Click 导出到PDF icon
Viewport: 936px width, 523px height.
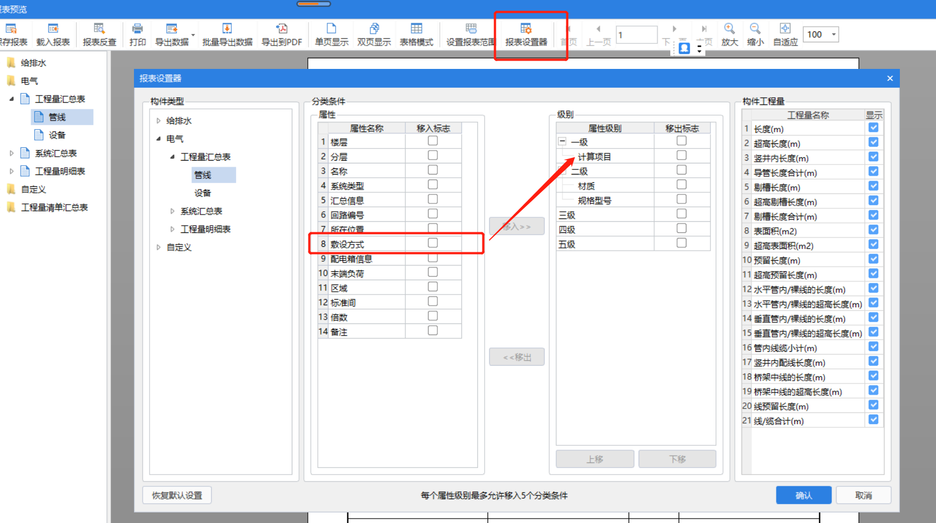[282, 34]
